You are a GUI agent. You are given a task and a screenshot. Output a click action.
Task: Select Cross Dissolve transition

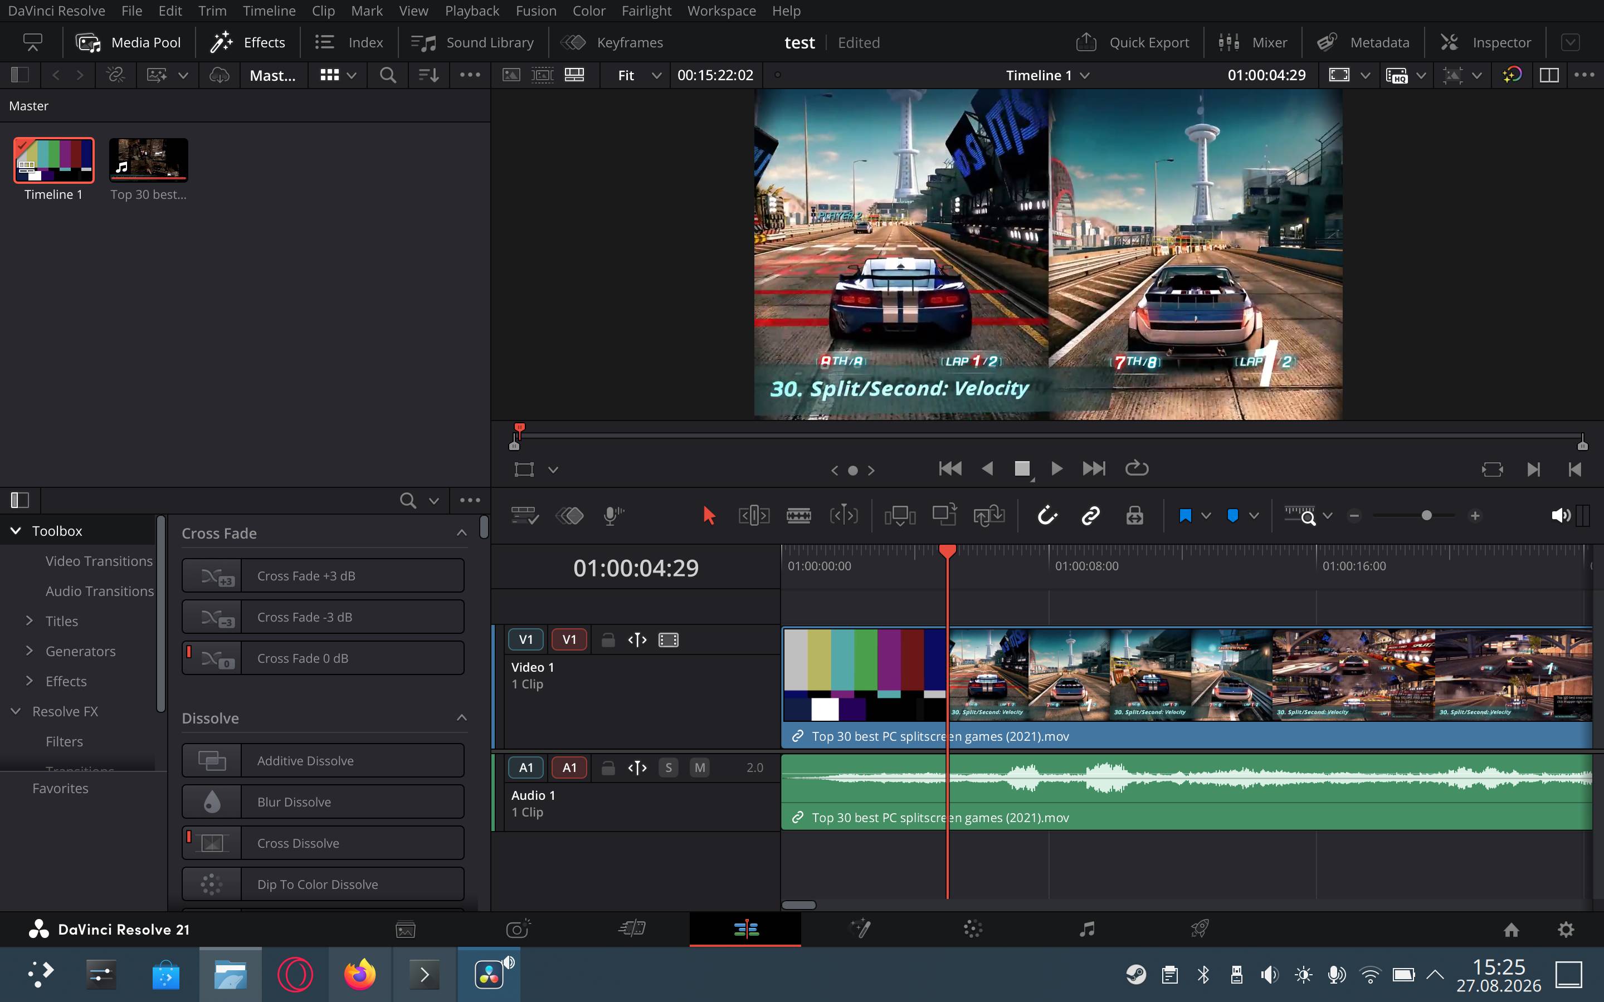pos(323,843)
